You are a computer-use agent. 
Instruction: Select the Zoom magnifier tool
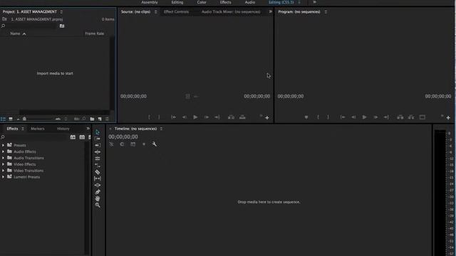[x=98, y=206]
